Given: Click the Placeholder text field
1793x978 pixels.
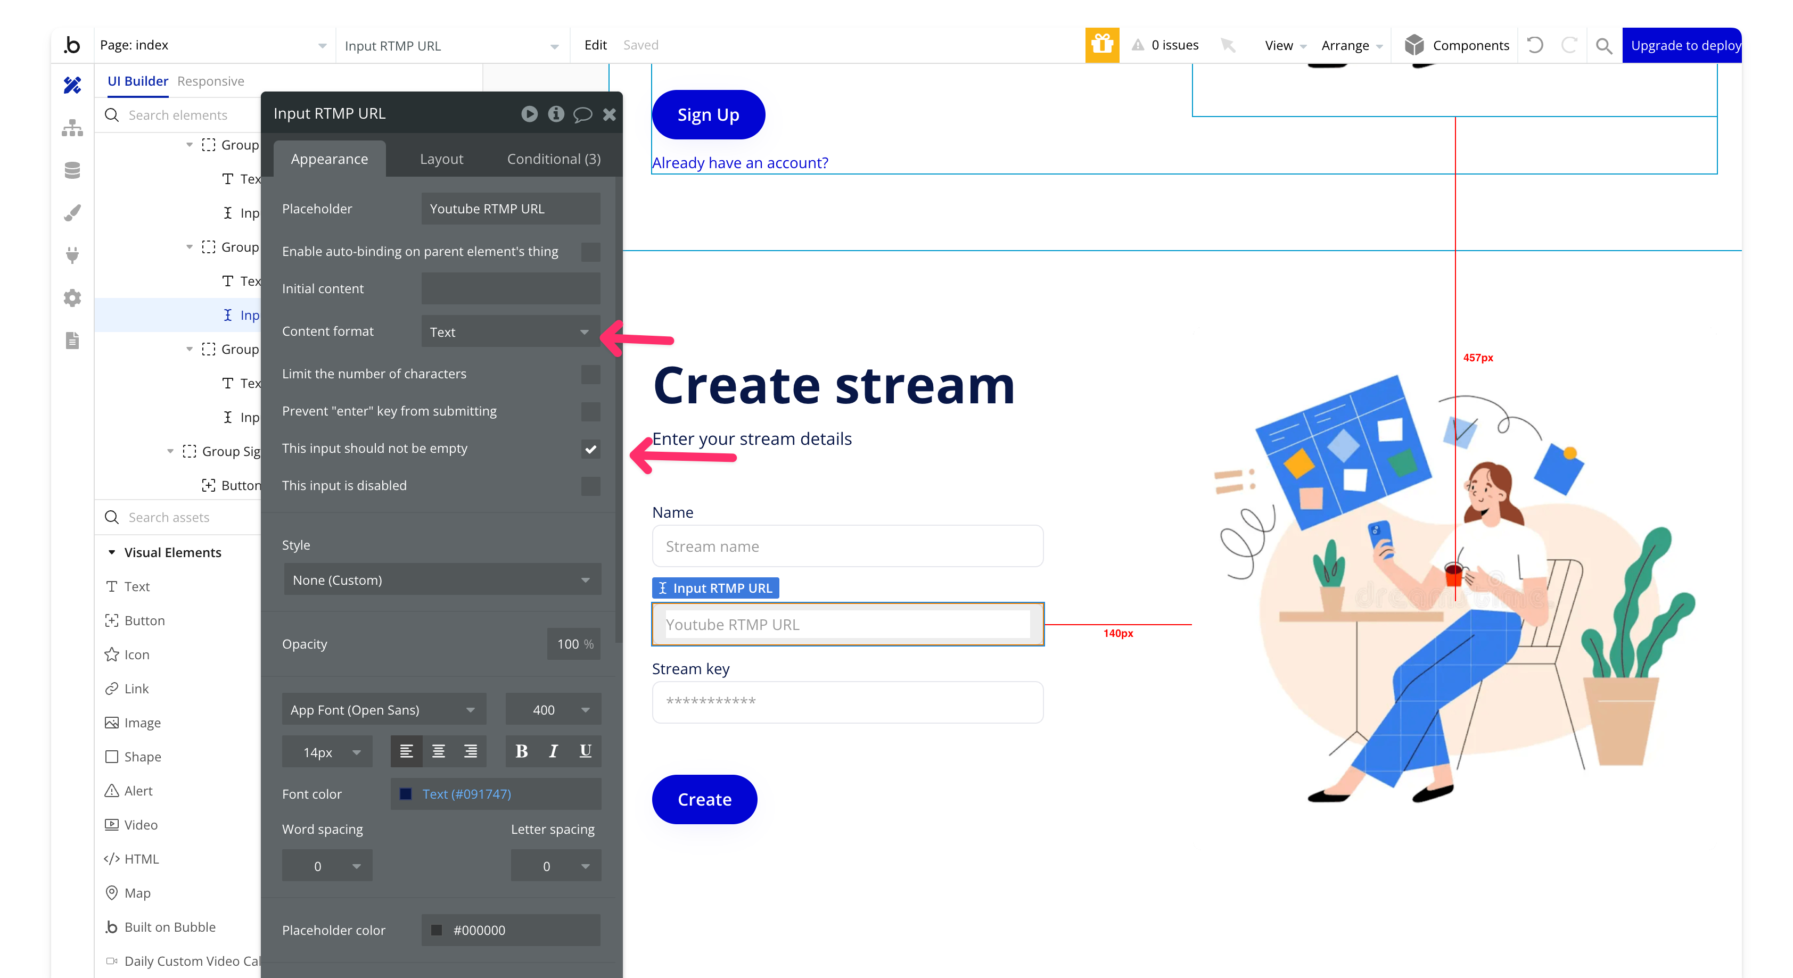Looking at the screenshot, I should (x=510, y=209).
